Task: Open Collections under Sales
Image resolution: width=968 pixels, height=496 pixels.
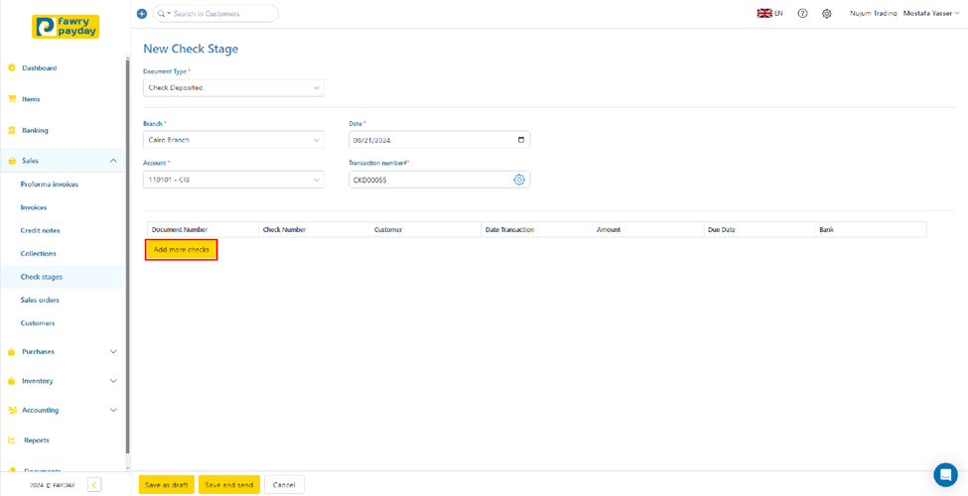Action: [x=38, y=254]
